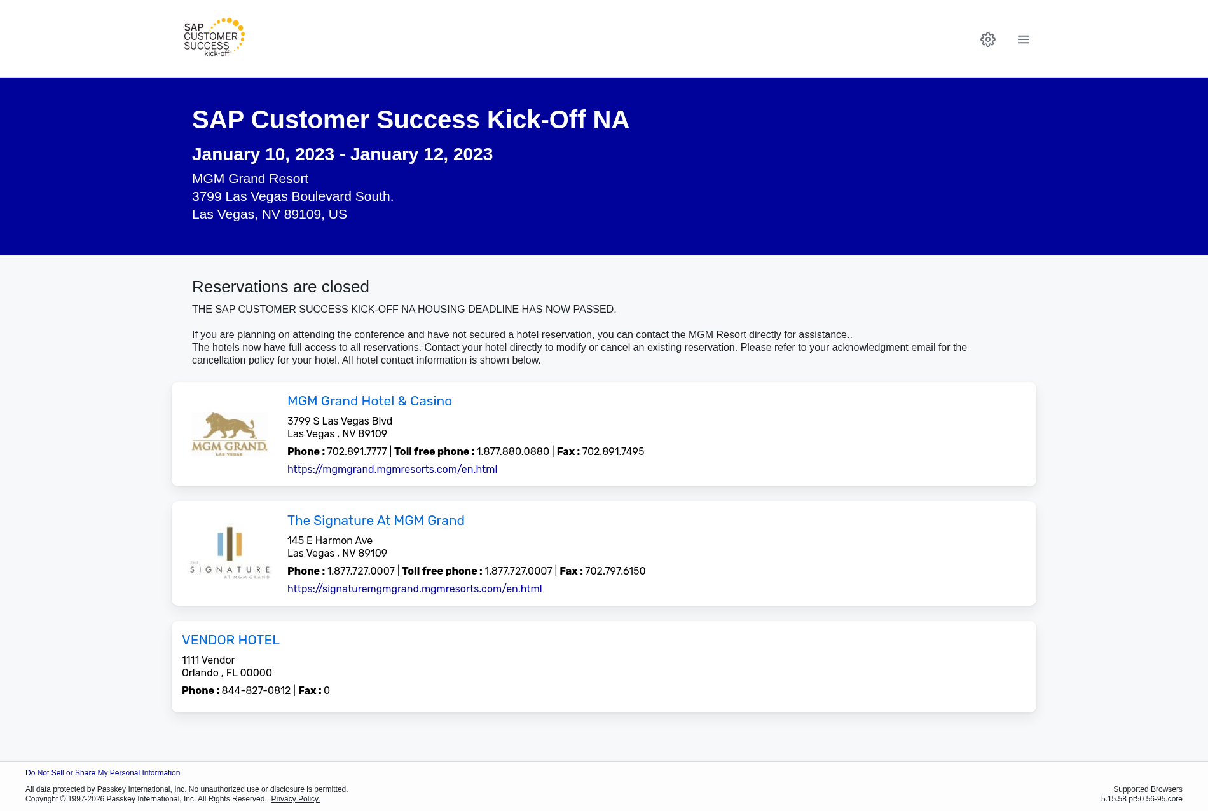Click the VENDOR HOTEL phone 844-827-0812
The image size is (1208, 811).
point(257,690)
